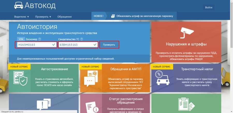Switch to the VIN input mode
Viewport: 233px width, 113px height.
pos(21,39)
